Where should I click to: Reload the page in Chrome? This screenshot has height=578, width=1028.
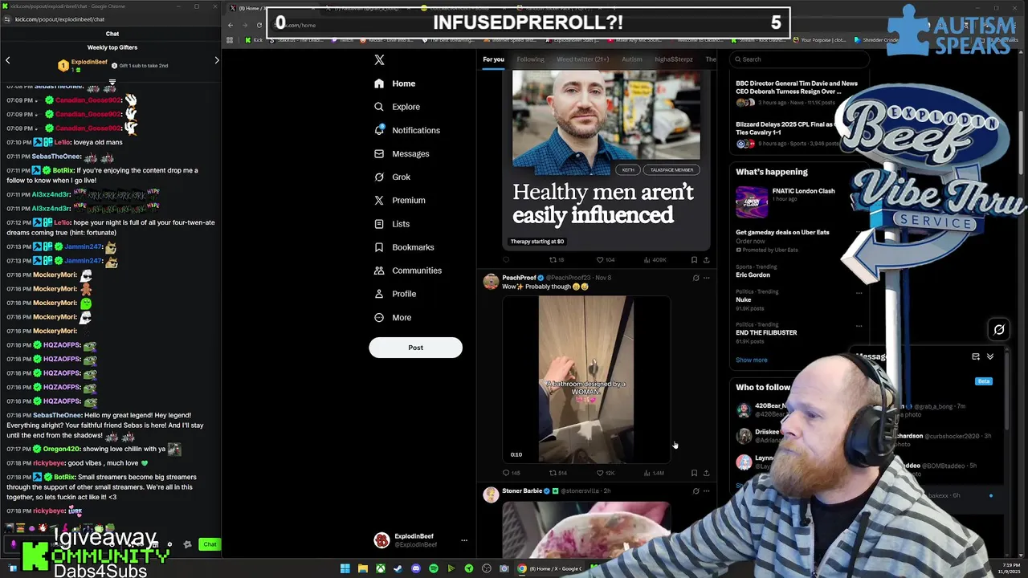[x=259, y=25]
